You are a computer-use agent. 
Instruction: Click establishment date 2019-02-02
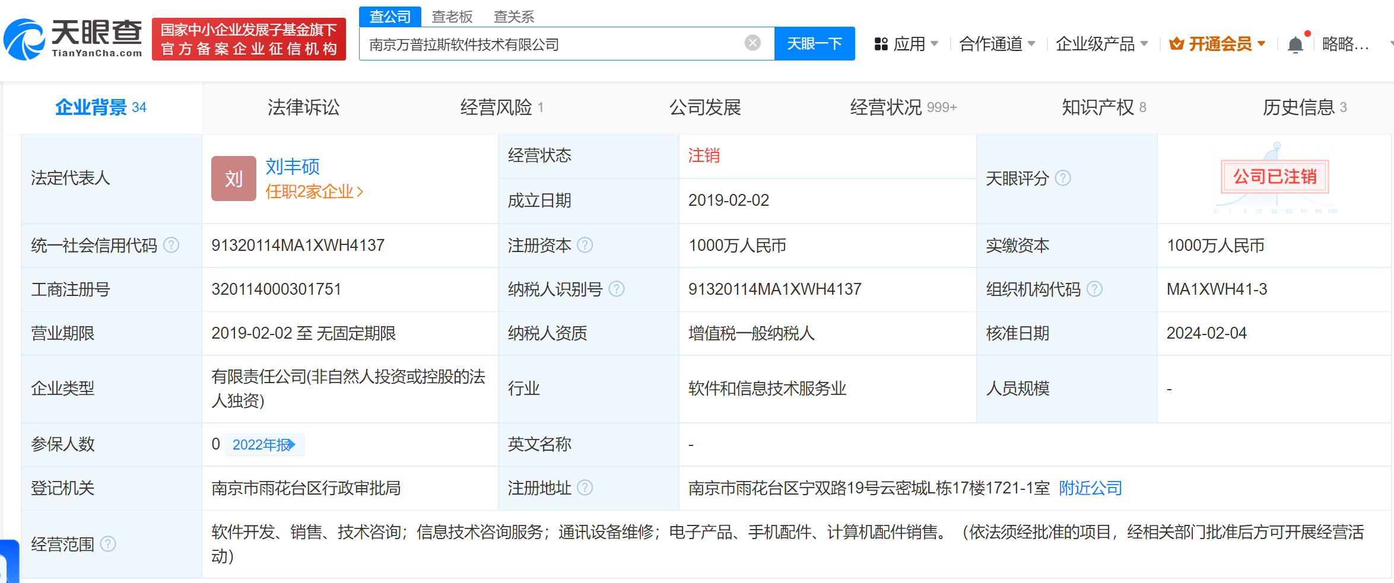pyautogui.click(x=729, y=200)
